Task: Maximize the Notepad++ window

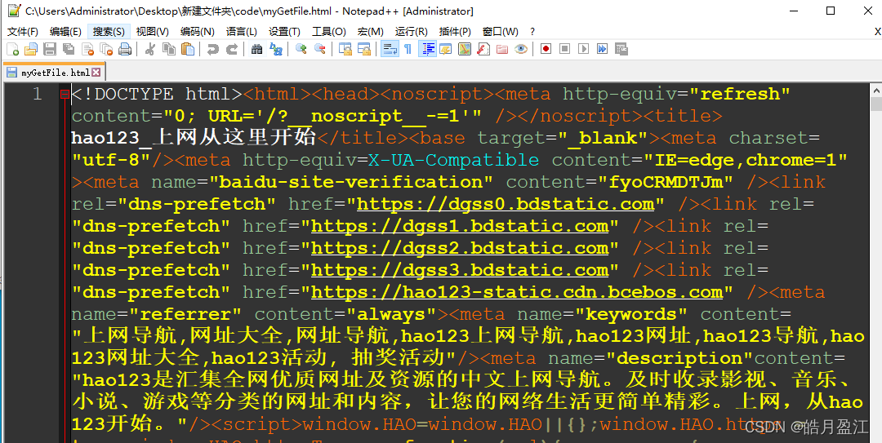Action: coord(831,11)
